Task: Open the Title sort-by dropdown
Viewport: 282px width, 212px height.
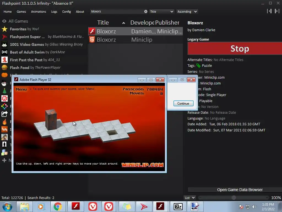Action: point(161,12)
